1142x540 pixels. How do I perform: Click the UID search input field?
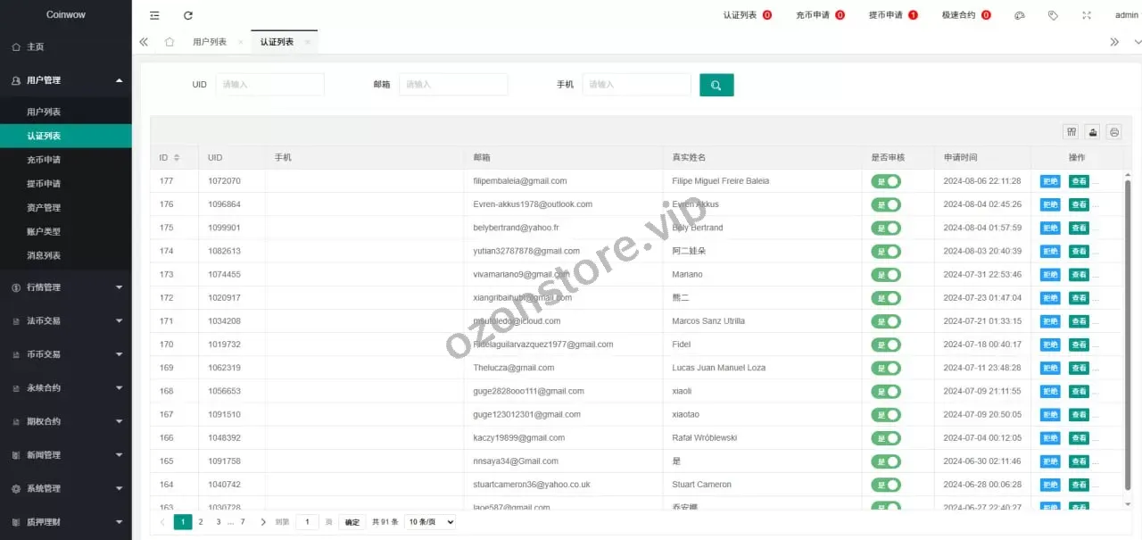point(269,85)
